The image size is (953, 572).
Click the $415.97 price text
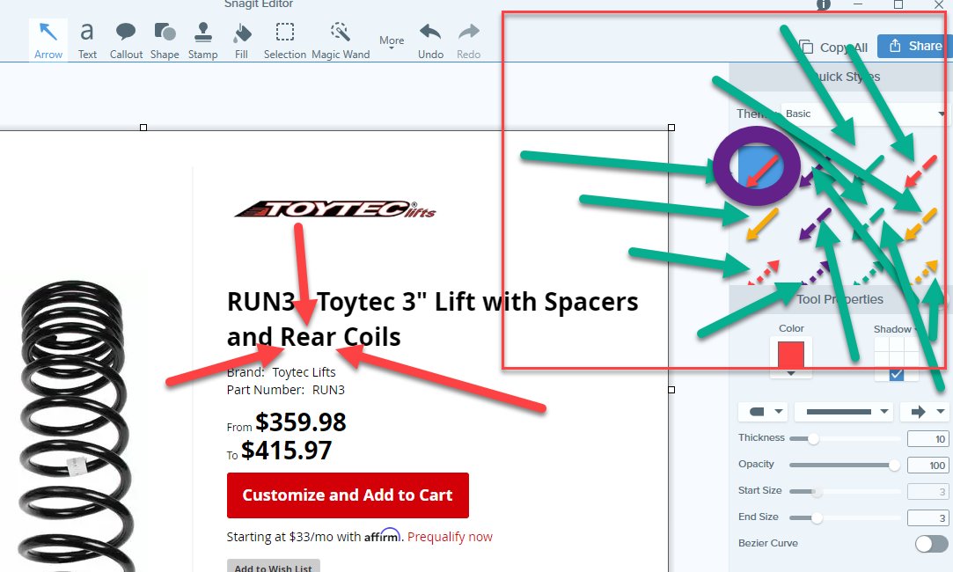coord(286,451)
